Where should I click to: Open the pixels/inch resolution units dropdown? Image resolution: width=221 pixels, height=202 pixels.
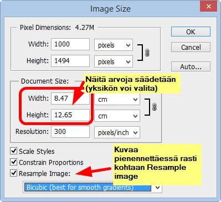click(x=117, y=132)
